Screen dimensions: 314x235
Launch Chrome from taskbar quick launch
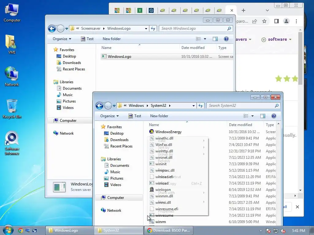coord(21,230)
